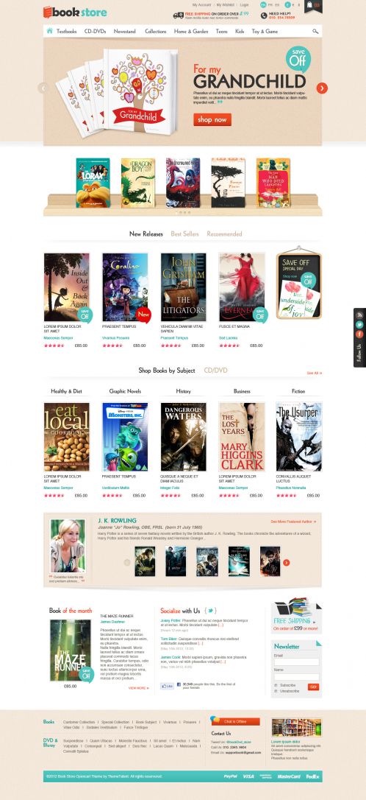This screenshot has height=800, width=366.
Task: Click the previous arrow in J. K. Rowling carousel
Action: coord(127,562)
